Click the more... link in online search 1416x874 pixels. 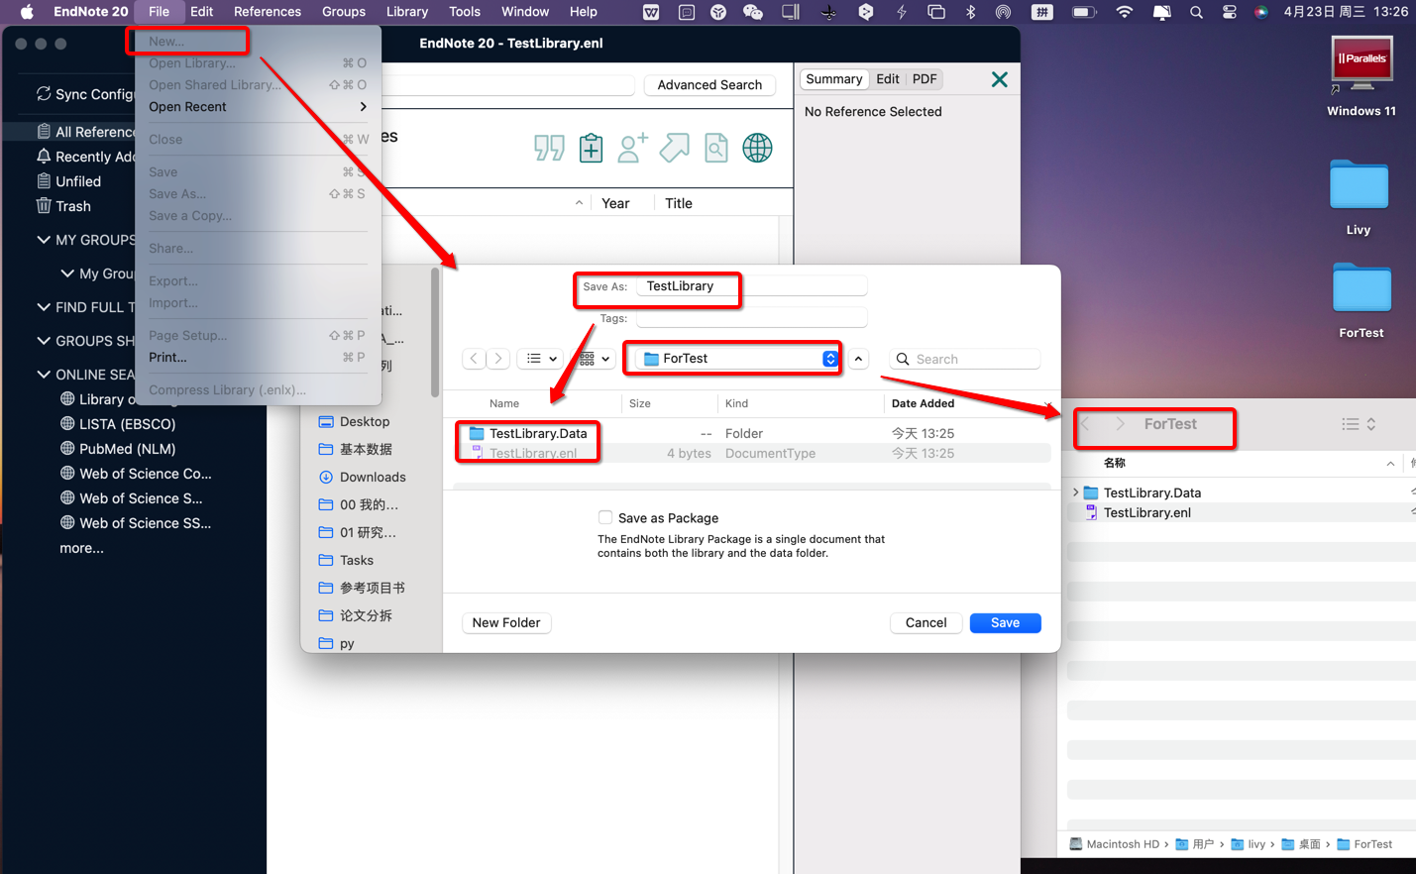click(x=81, y=548)
